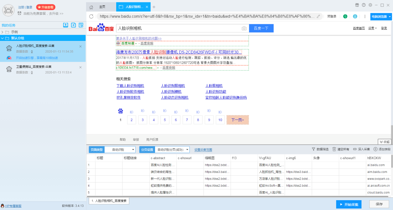This screenshot has width=393, height=210.
Task: Collapse panel with 收起 button
Action: point(384,142)
